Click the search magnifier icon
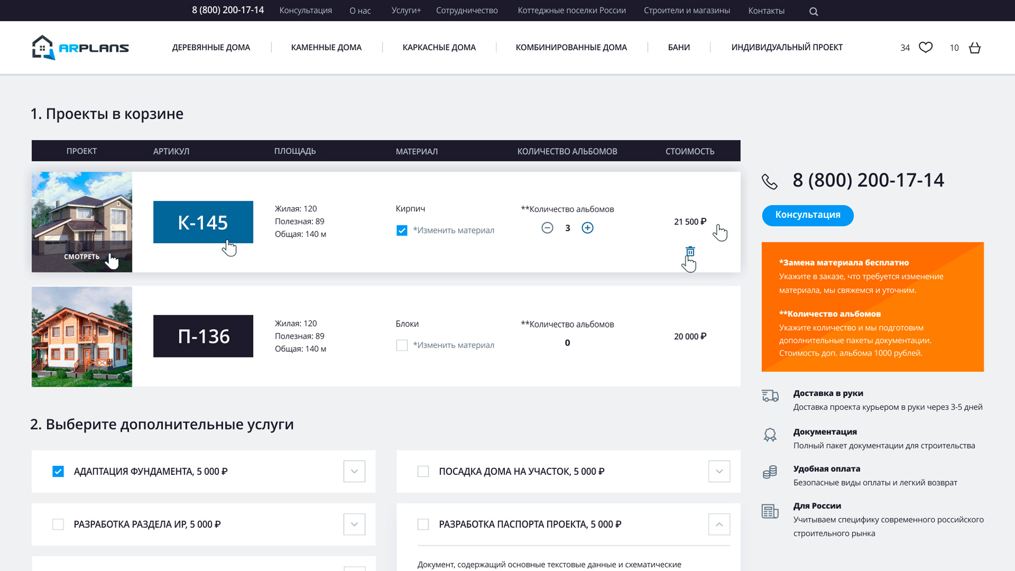The image size is (1015, 571). click(x=813, y=11)
